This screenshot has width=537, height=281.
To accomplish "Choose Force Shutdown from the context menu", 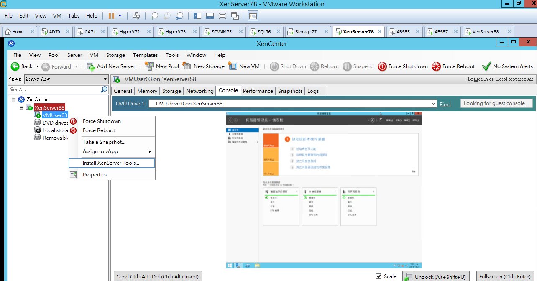I will click(x=112, y=121).
